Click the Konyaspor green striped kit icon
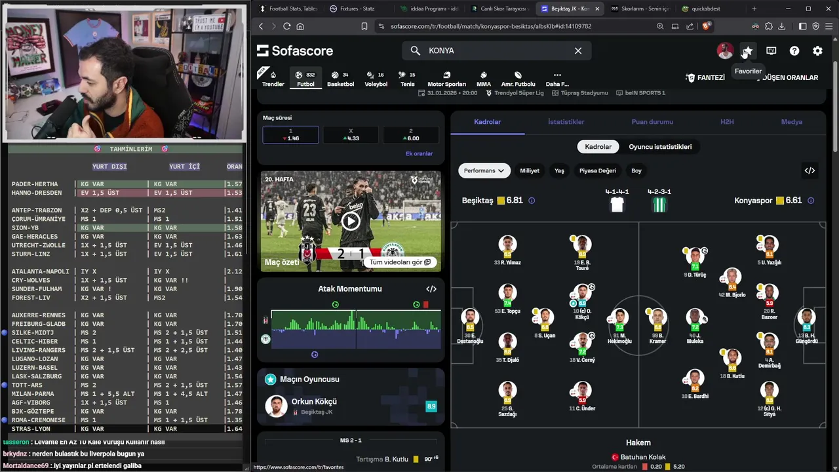The height and width of the screenshot is (472, 839). pyautogui.click(x=659, y=205)
